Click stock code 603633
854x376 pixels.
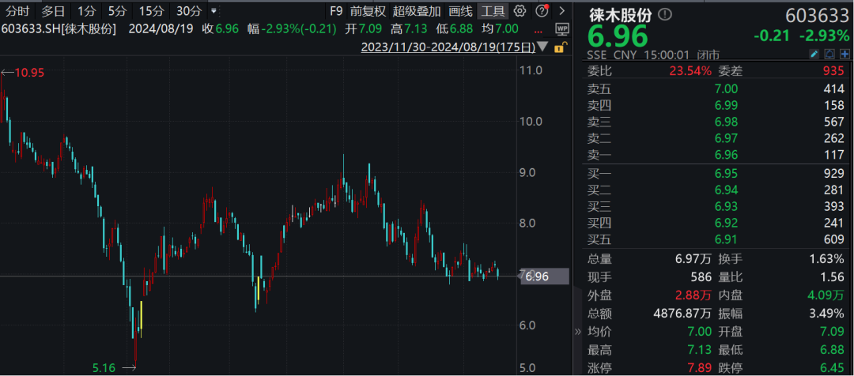pos(817,15)
